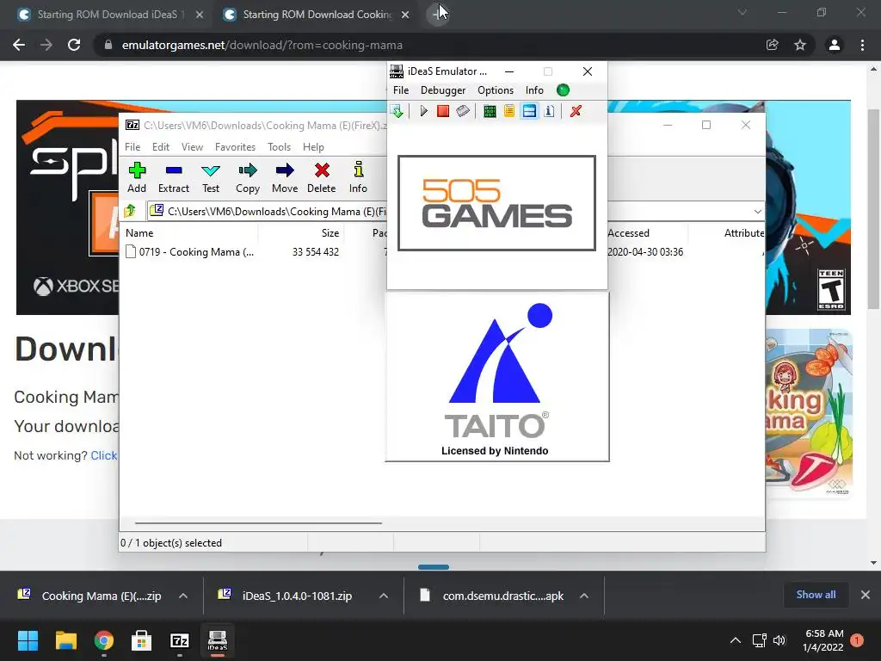881x661 pixels.
Task: Click the 'Click' link after Not working?
Action: click(x=104, y=455)
